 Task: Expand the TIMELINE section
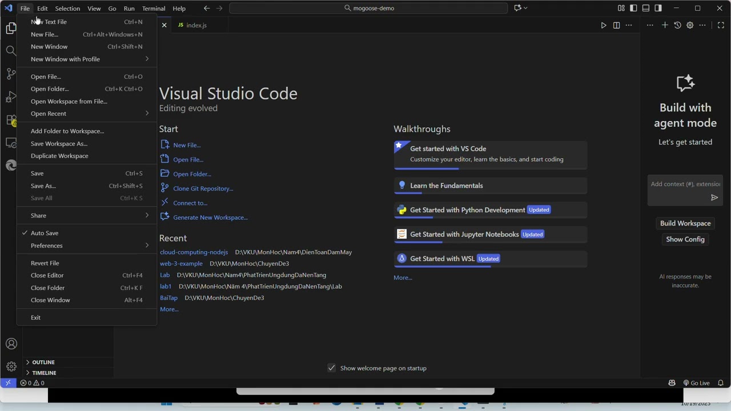[68, 373]
